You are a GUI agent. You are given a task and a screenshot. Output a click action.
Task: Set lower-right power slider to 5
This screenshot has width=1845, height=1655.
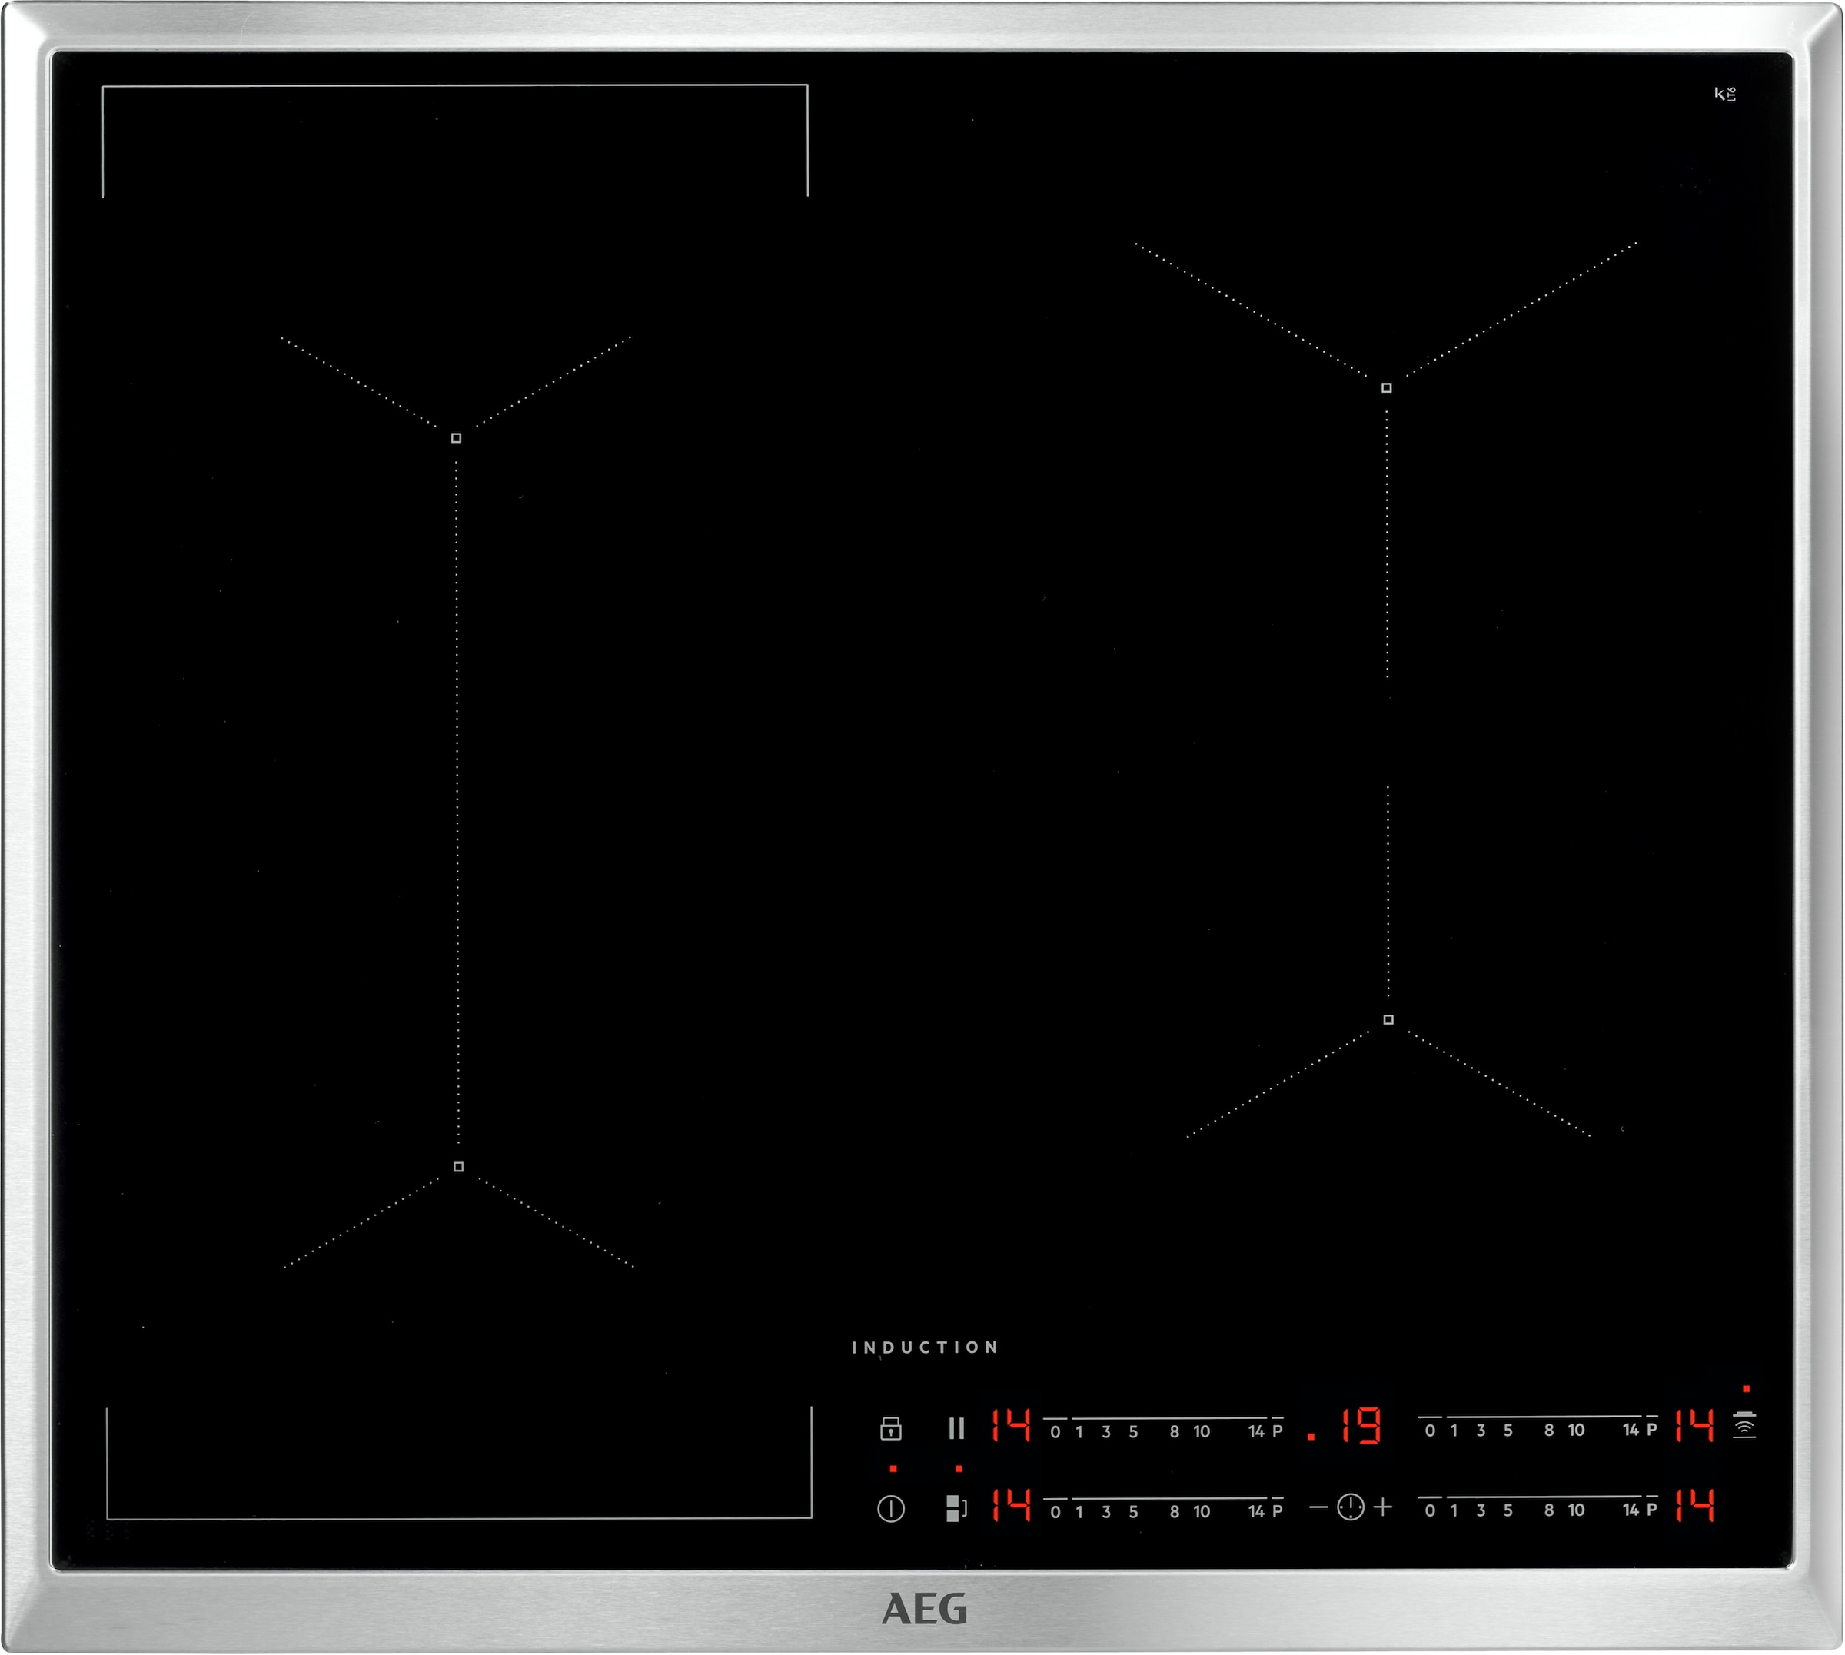pyautogui.click(x=1508, y=1510)
